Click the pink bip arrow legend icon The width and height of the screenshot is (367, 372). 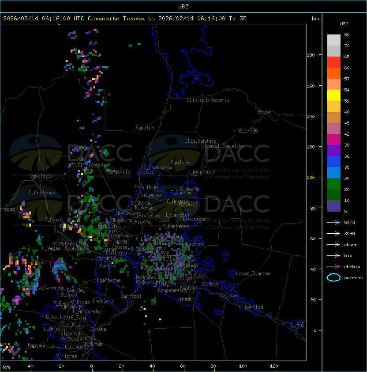(x=333, y=255)
